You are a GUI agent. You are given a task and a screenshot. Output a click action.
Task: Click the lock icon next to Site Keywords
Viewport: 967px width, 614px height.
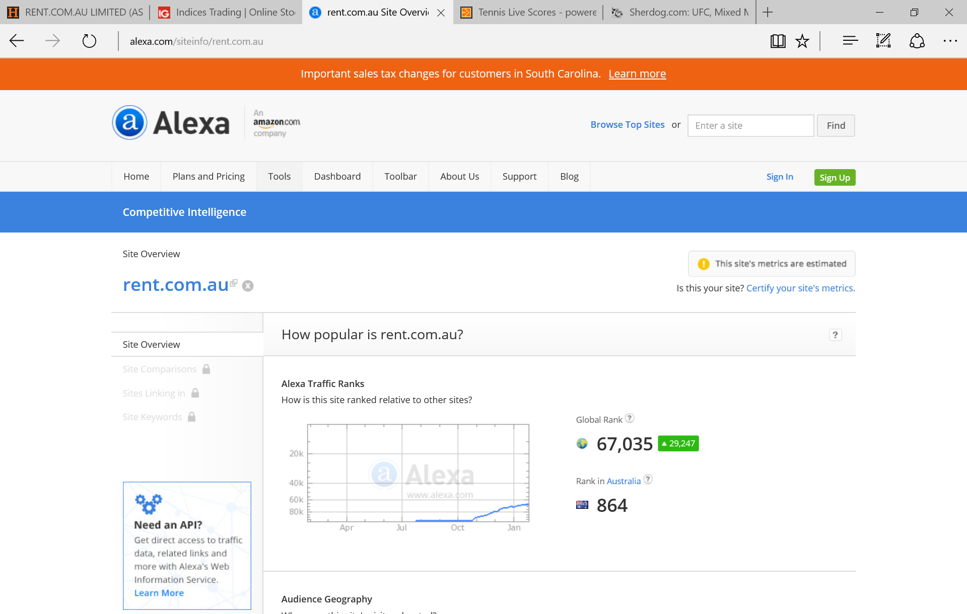coord(191,417)
